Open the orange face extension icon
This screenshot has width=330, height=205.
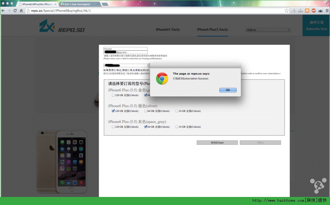click(x=307, y=11)
